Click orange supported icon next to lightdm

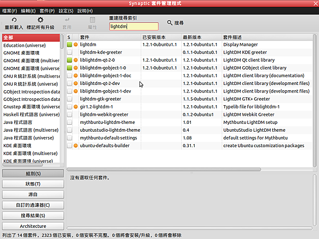[75, 45]
